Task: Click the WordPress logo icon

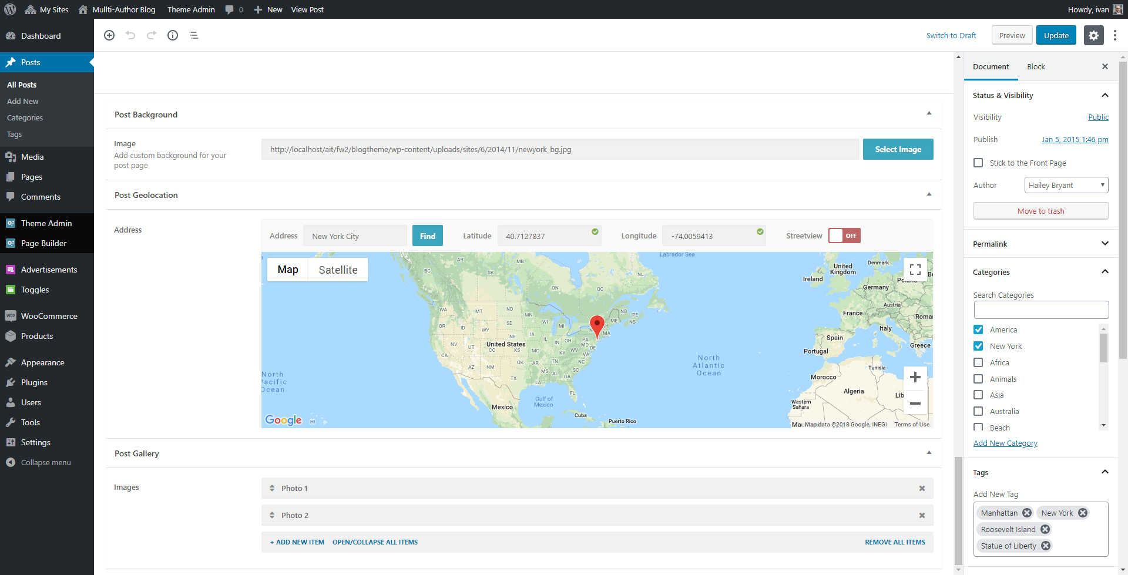Action: click(10, 9)
